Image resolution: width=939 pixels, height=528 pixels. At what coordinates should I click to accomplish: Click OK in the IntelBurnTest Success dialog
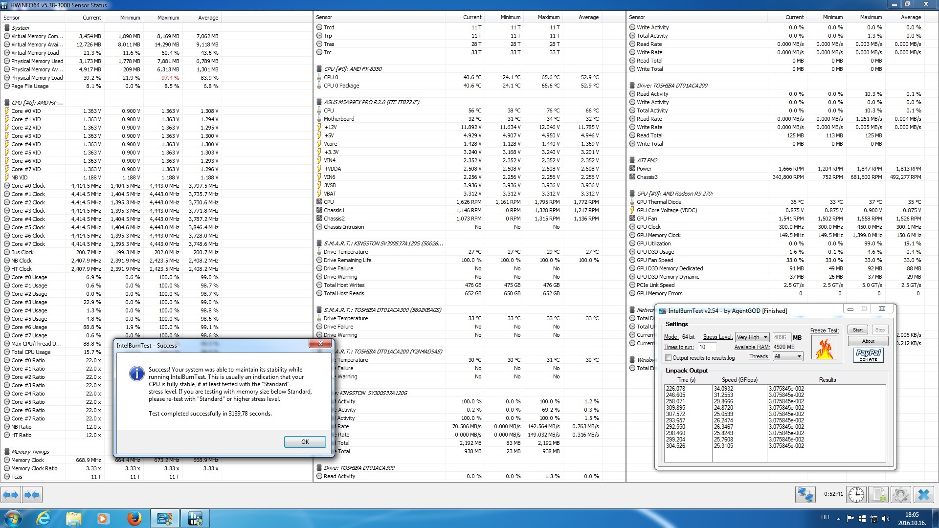pyautogui.click(x=305, y=441)
